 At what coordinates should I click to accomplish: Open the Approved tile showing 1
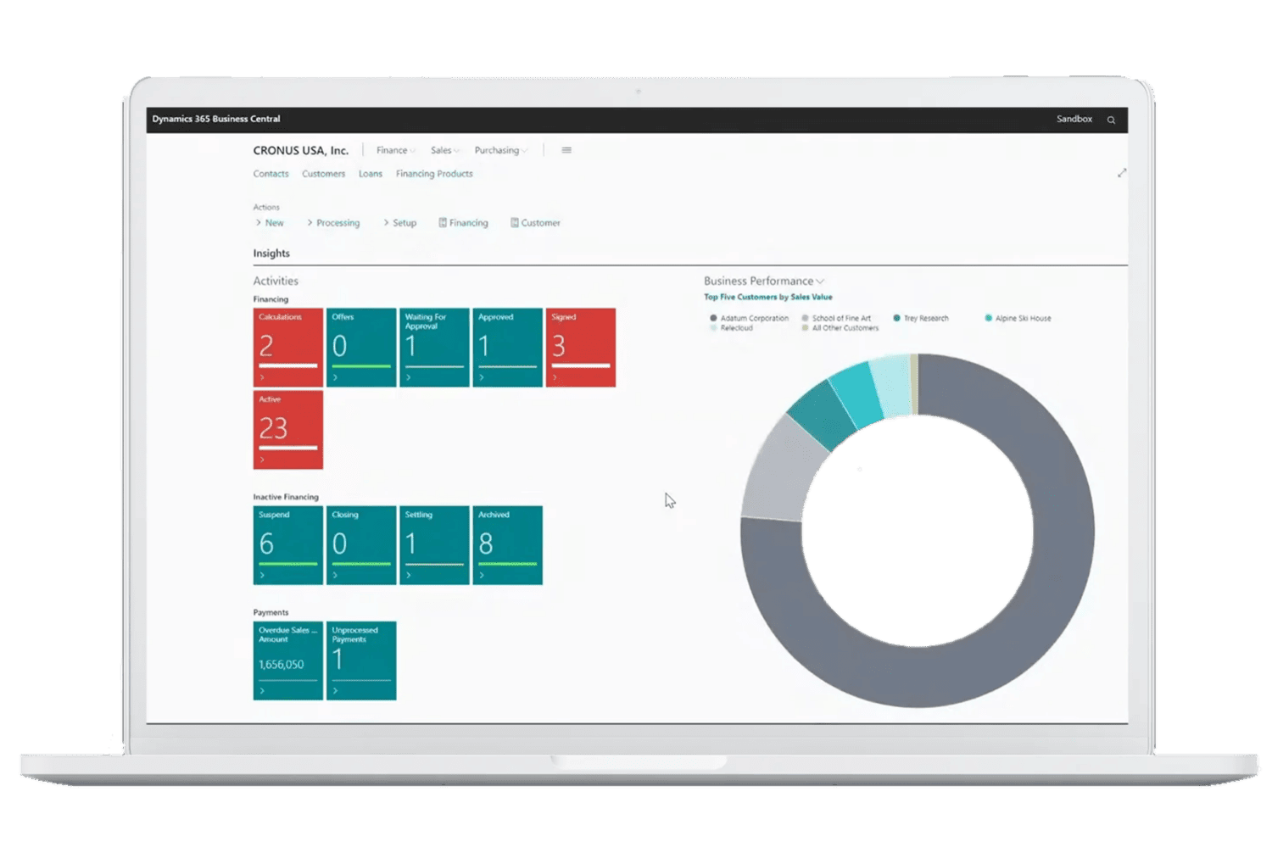(x=507, y=348)
